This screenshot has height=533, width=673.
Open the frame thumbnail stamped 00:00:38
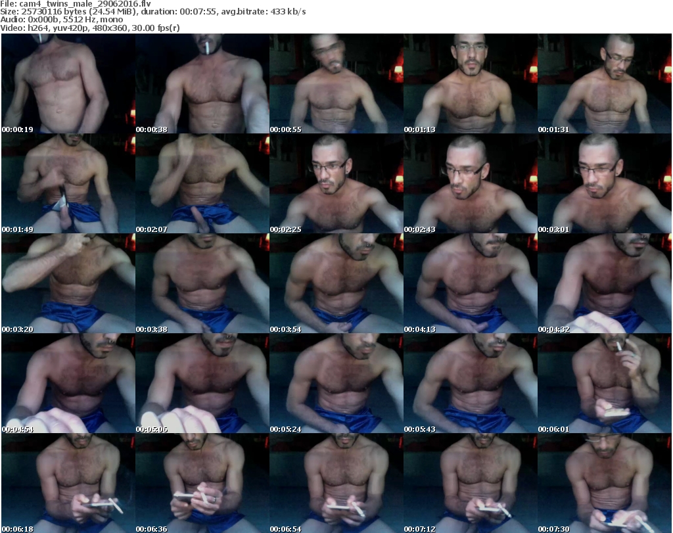tap(202, 83)
